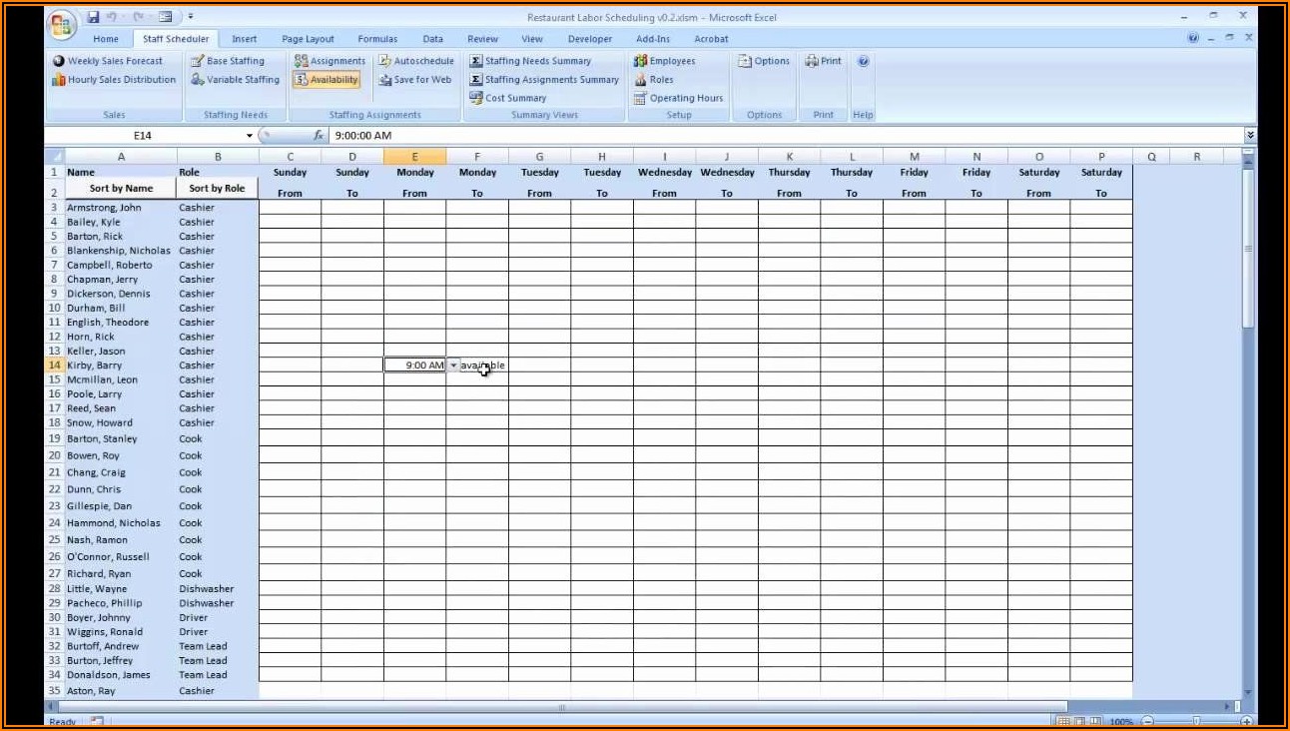This screenshot has width=1290, height=731.
Task: Open the in-cell dropdown next to 9:00 AM
Action: [x=453, y=365]
